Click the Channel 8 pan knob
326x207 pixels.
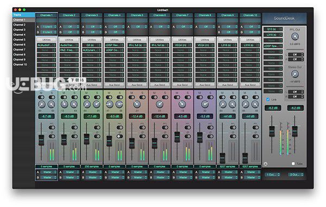point(205,104)
